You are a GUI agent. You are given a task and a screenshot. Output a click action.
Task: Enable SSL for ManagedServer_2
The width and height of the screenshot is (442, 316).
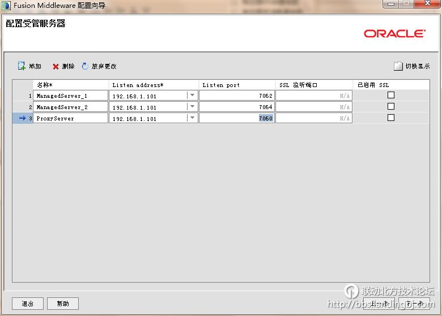coord(390,106)
